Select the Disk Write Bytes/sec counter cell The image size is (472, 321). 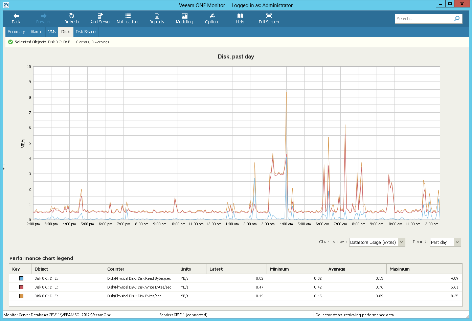(x=139, y=287)
